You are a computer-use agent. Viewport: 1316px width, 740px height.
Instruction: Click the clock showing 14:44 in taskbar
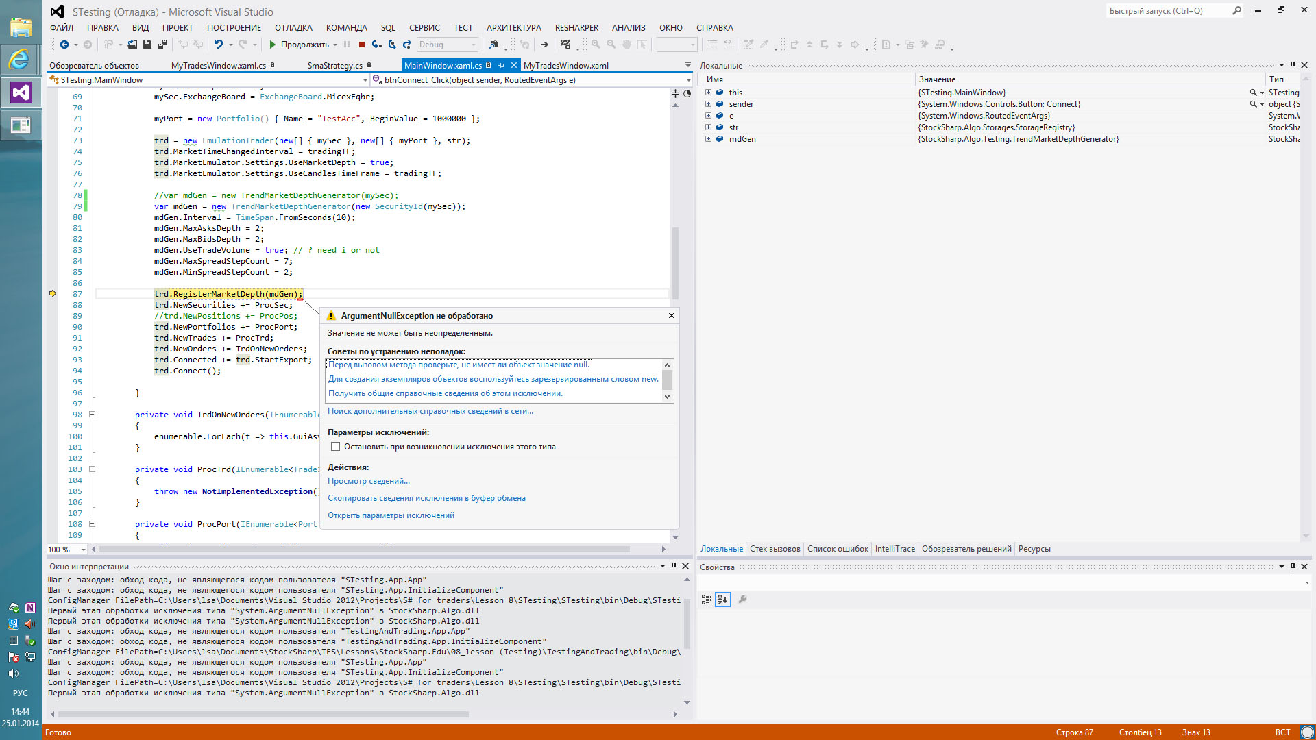(x=21, y=712)
